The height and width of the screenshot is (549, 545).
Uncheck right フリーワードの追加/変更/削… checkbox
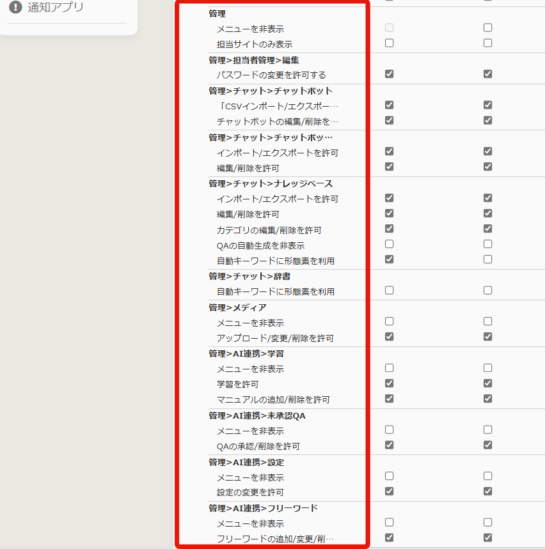point(487,538)
